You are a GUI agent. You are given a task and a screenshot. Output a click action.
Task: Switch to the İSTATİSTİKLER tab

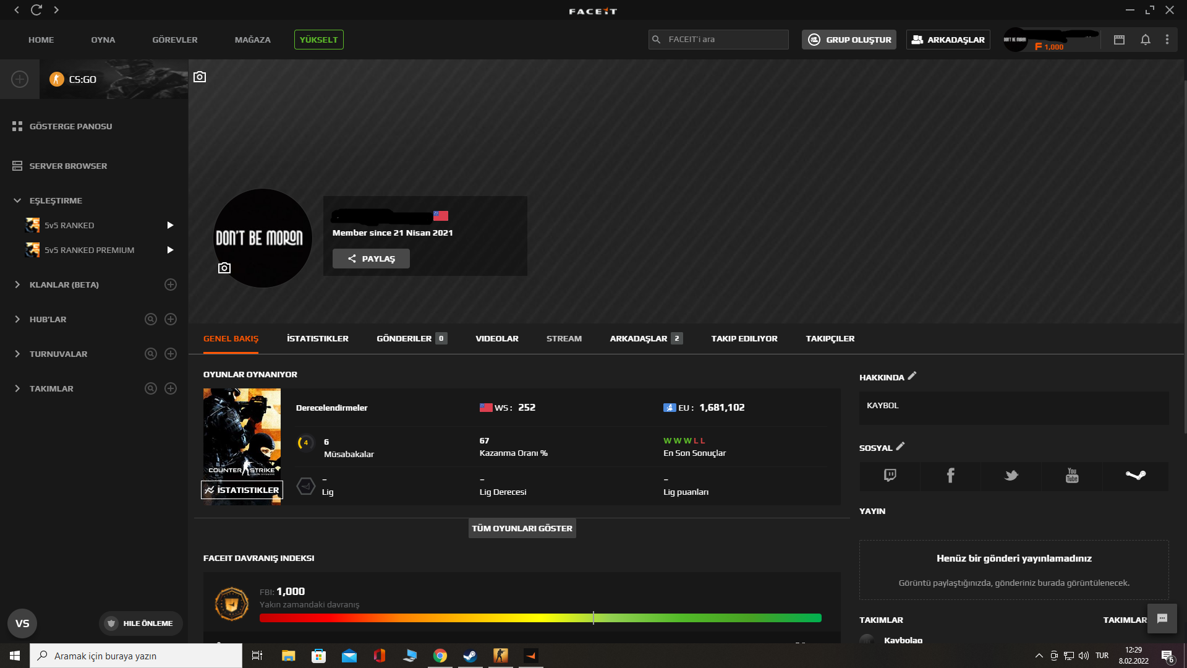(317, 338)
